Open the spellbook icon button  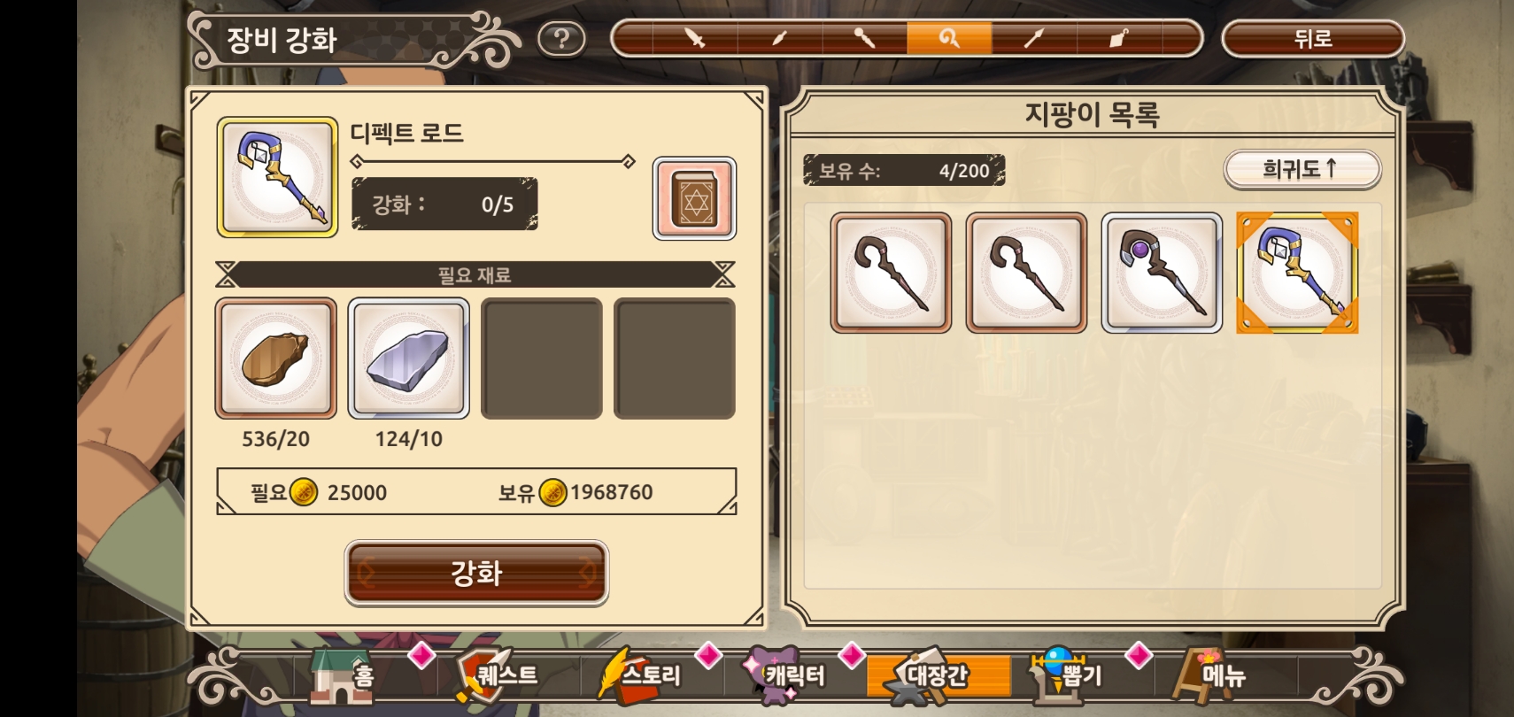(694, 199)
